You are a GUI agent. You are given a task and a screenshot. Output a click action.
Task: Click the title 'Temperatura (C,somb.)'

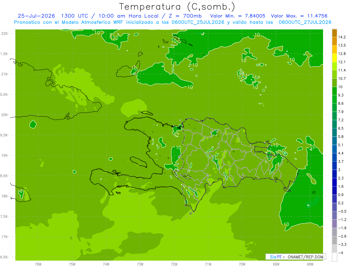pos(177,6)
